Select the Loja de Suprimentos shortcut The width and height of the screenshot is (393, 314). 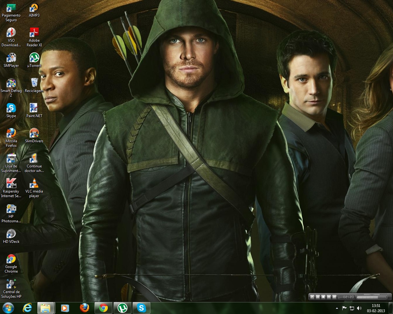11,163
